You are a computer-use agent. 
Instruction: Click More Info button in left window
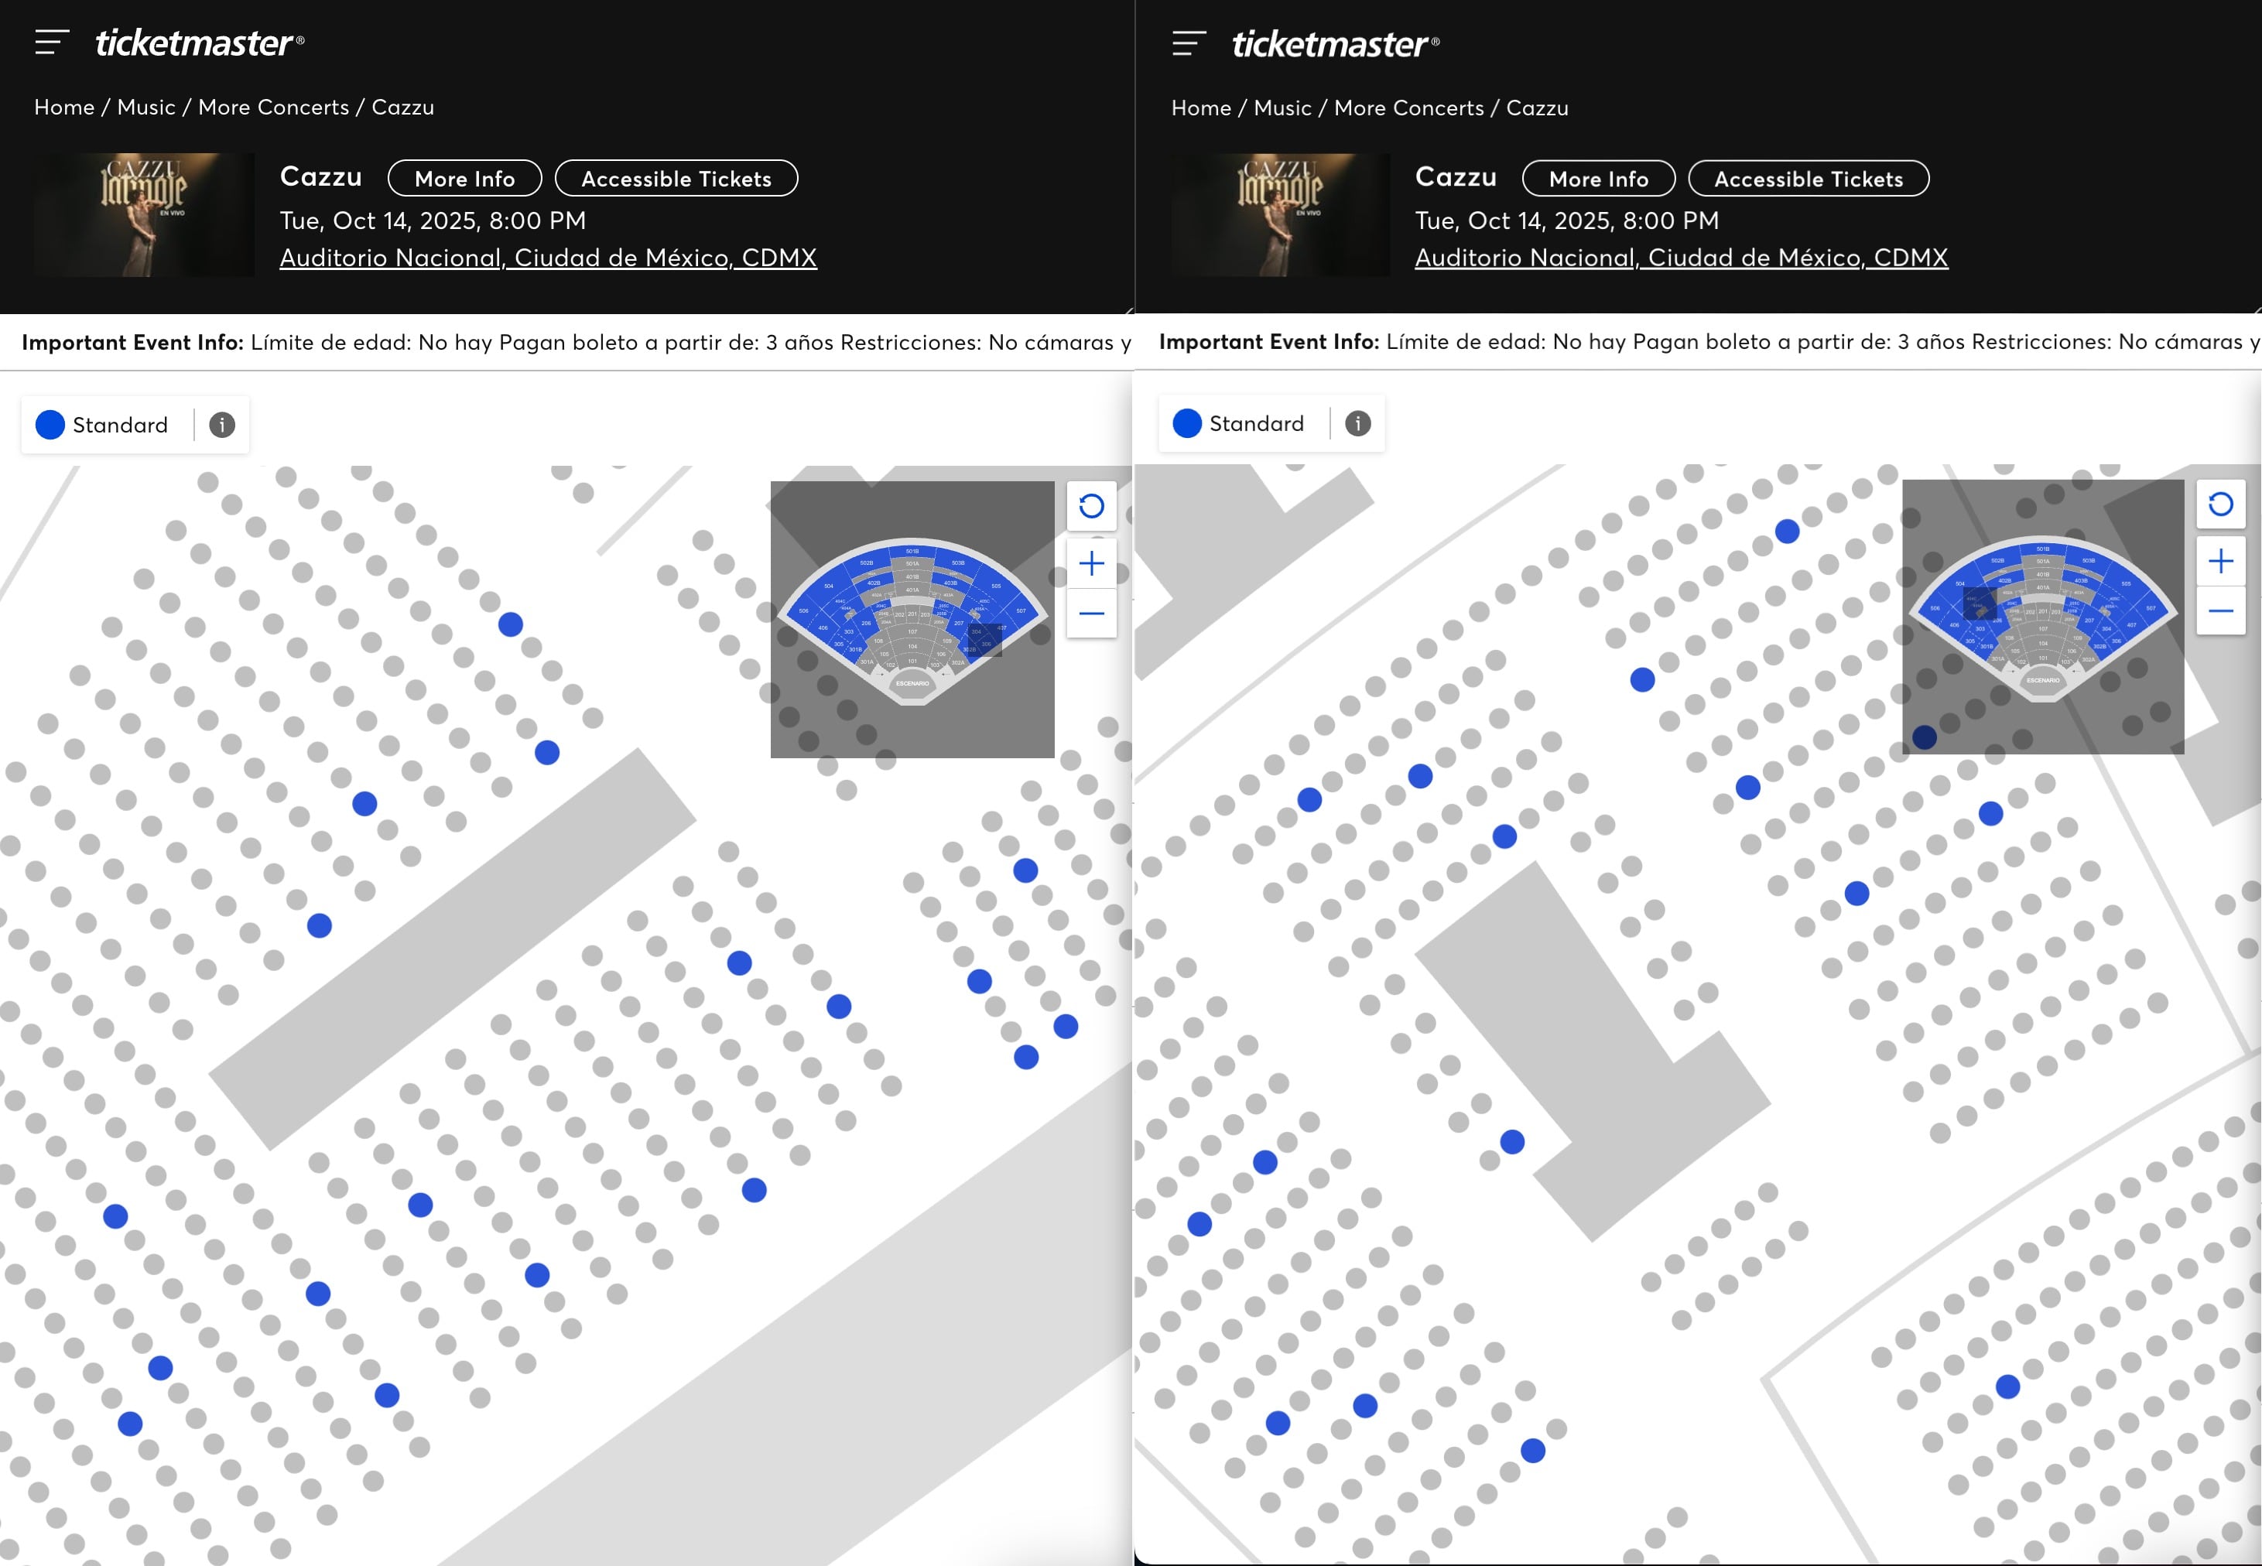point(464,179)
